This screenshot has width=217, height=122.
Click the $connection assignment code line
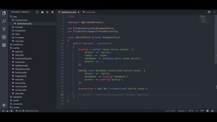point(113,89)
